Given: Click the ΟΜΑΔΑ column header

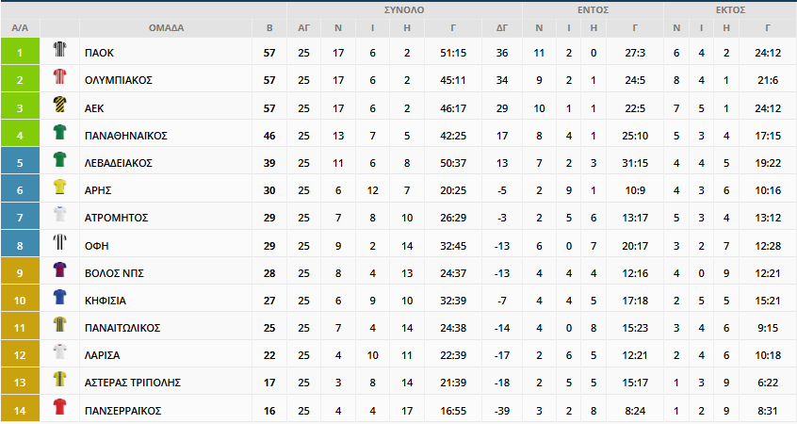Looking at the screenshot, I should pos(166,28).
